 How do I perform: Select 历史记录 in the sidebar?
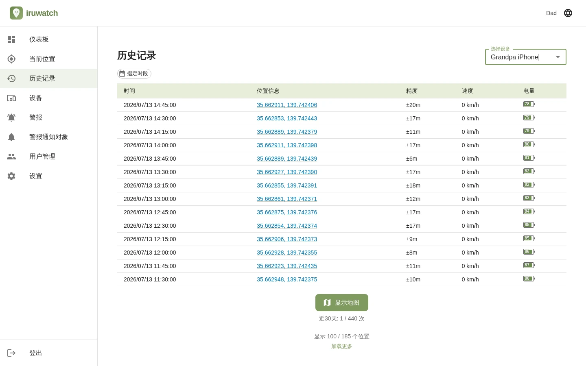click(x=49, y=78)
